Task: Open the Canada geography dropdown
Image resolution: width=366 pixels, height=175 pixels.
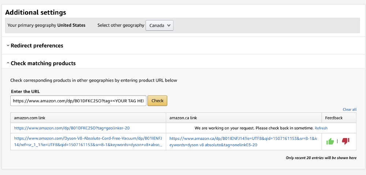Action: click(x=159, y=26)
